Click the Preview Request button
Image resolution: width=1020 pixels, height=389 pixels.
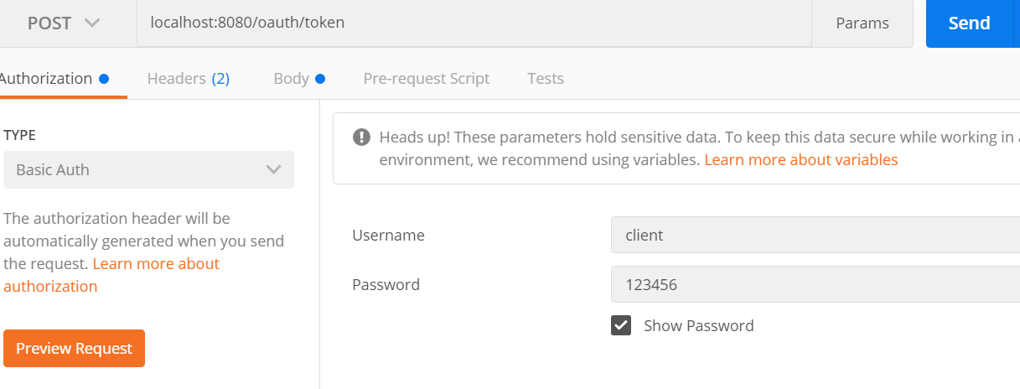click(x=75, y=349)
